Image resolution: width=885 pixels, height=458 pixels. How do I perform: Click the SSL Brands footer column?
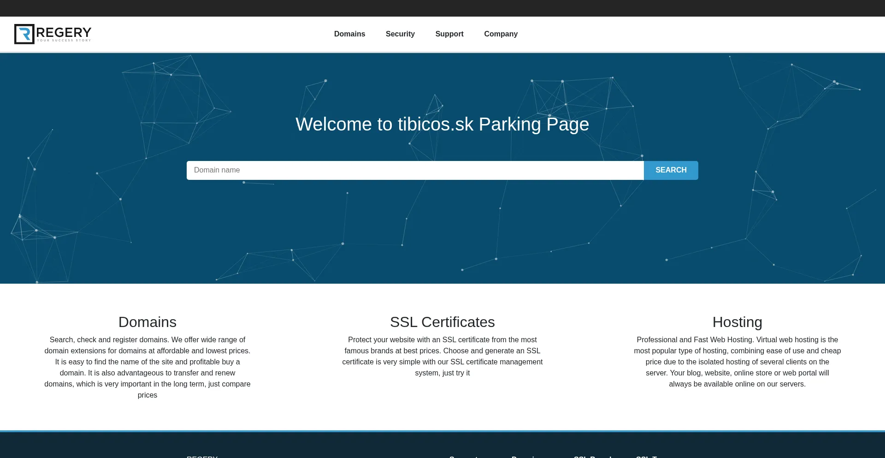(592, 456)
